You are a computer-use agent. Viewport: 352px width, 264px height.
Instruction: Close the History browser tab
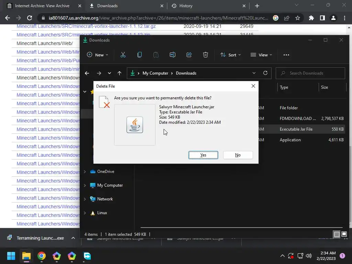244,6
